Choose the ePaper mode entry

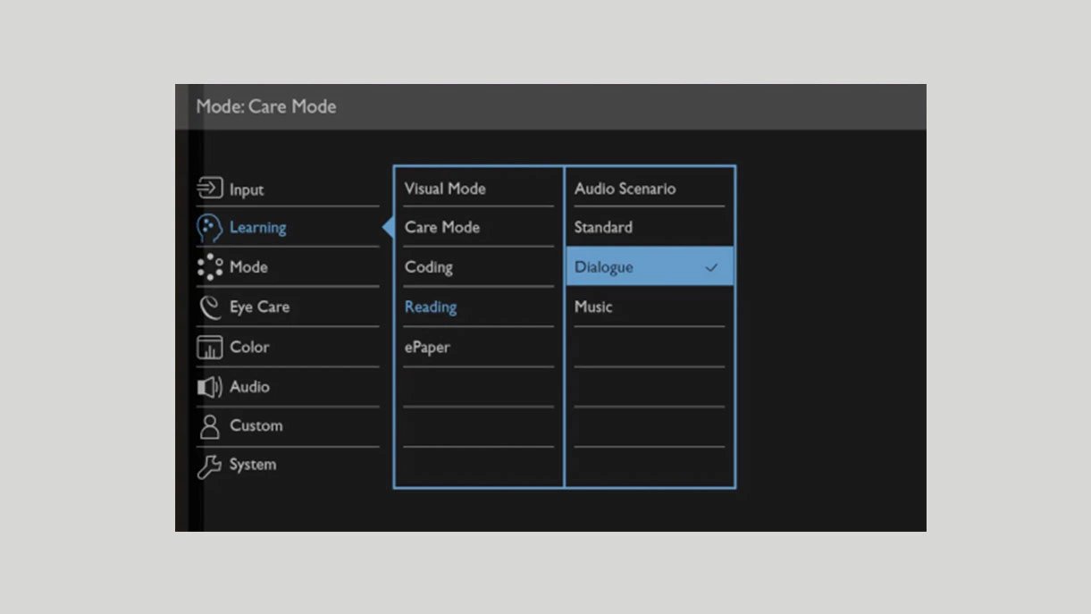pyautogui.click(x=427, y=348)
